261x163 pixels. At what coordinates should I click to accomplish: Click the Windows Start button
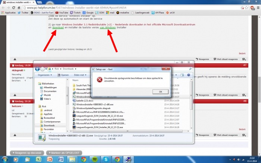click(5, 159)
